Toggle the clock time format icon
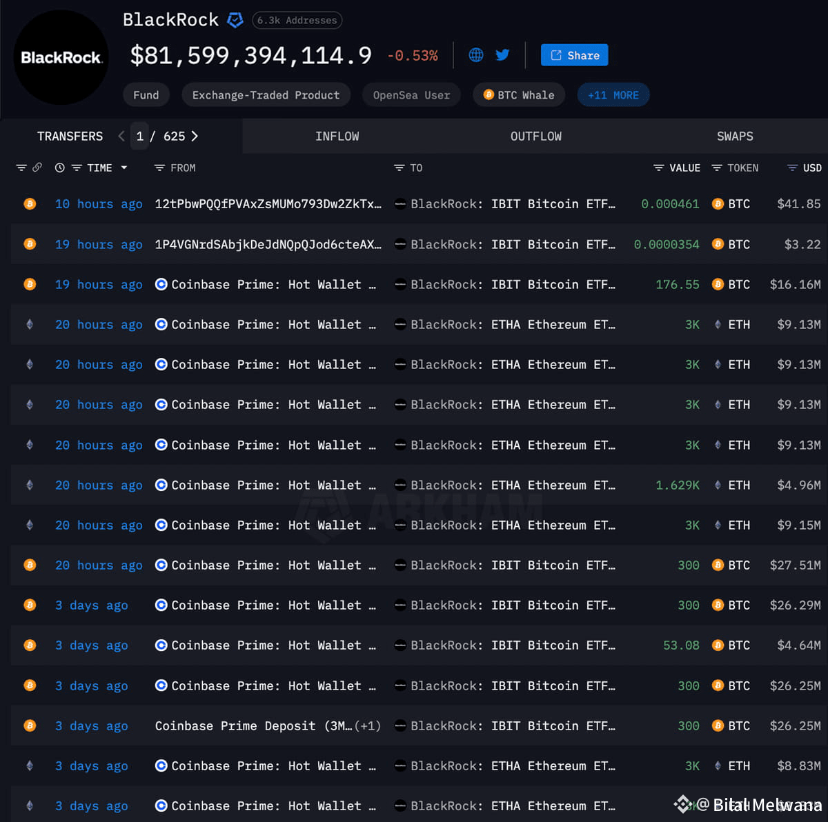This screenshot has width=828, height=822. (60, 168)
